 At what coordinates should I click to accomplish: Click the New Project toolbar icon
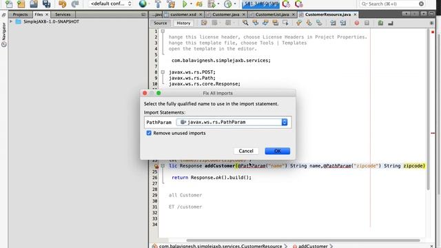(x=21, y=4)
